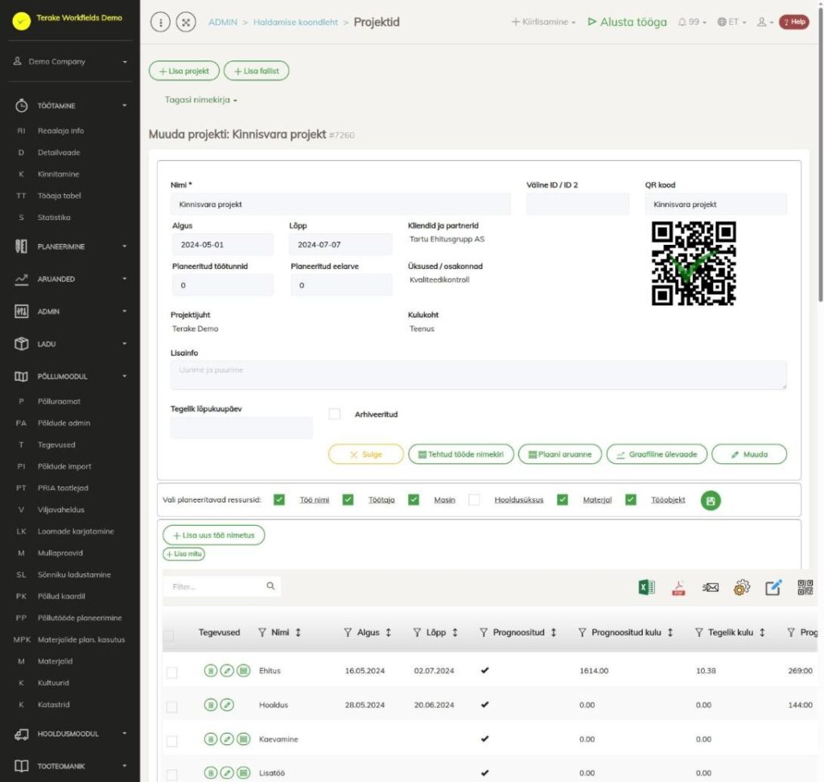Click the edit note pencil icon above table
Screen dimensions: 824x782
coord(773,587)
